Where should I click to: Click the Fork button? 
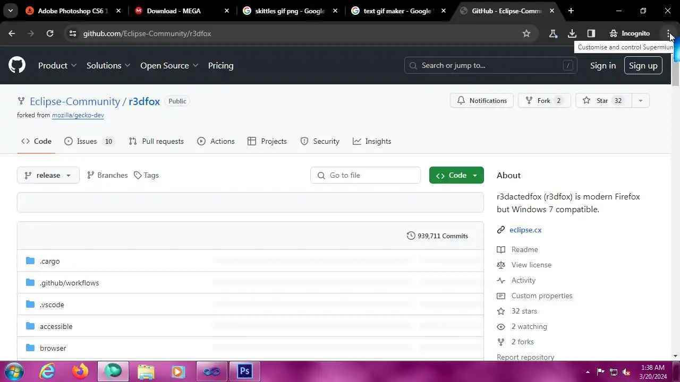point(545,100)
